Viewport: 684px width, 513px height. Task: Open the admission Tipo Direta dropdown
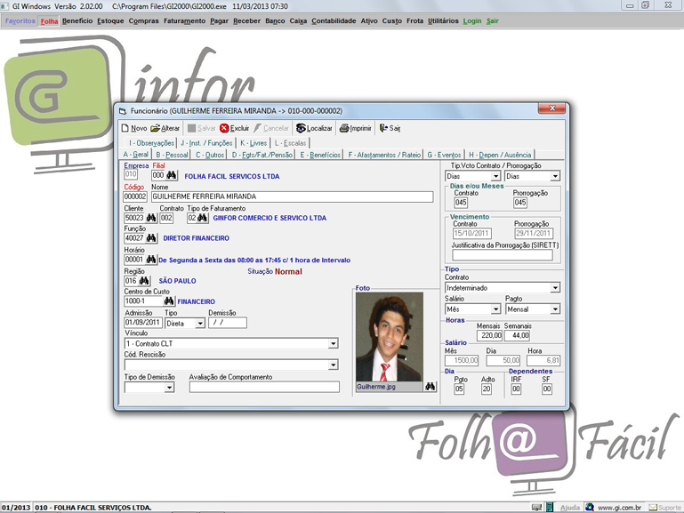click(200, 324)
